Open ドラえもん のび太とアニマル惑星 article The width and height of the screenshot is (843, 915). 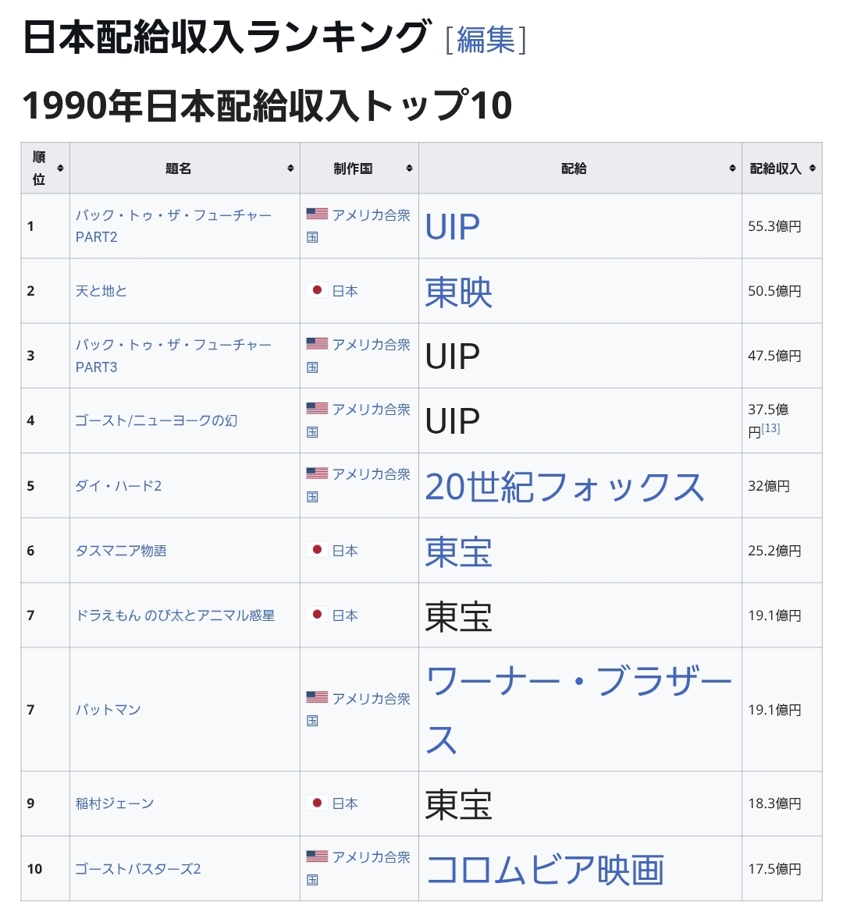(x=175, y=615)
